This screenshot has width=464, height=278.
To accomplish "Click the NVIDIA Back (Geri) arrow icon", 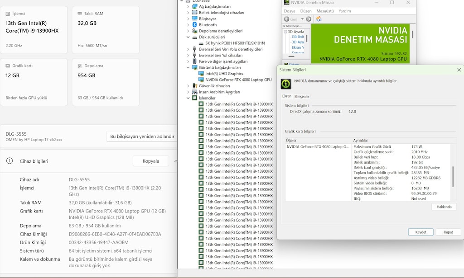I will (286, 19).
